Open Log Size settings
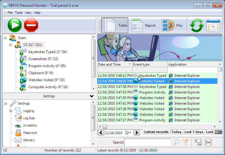 click(x=29, y=118)
